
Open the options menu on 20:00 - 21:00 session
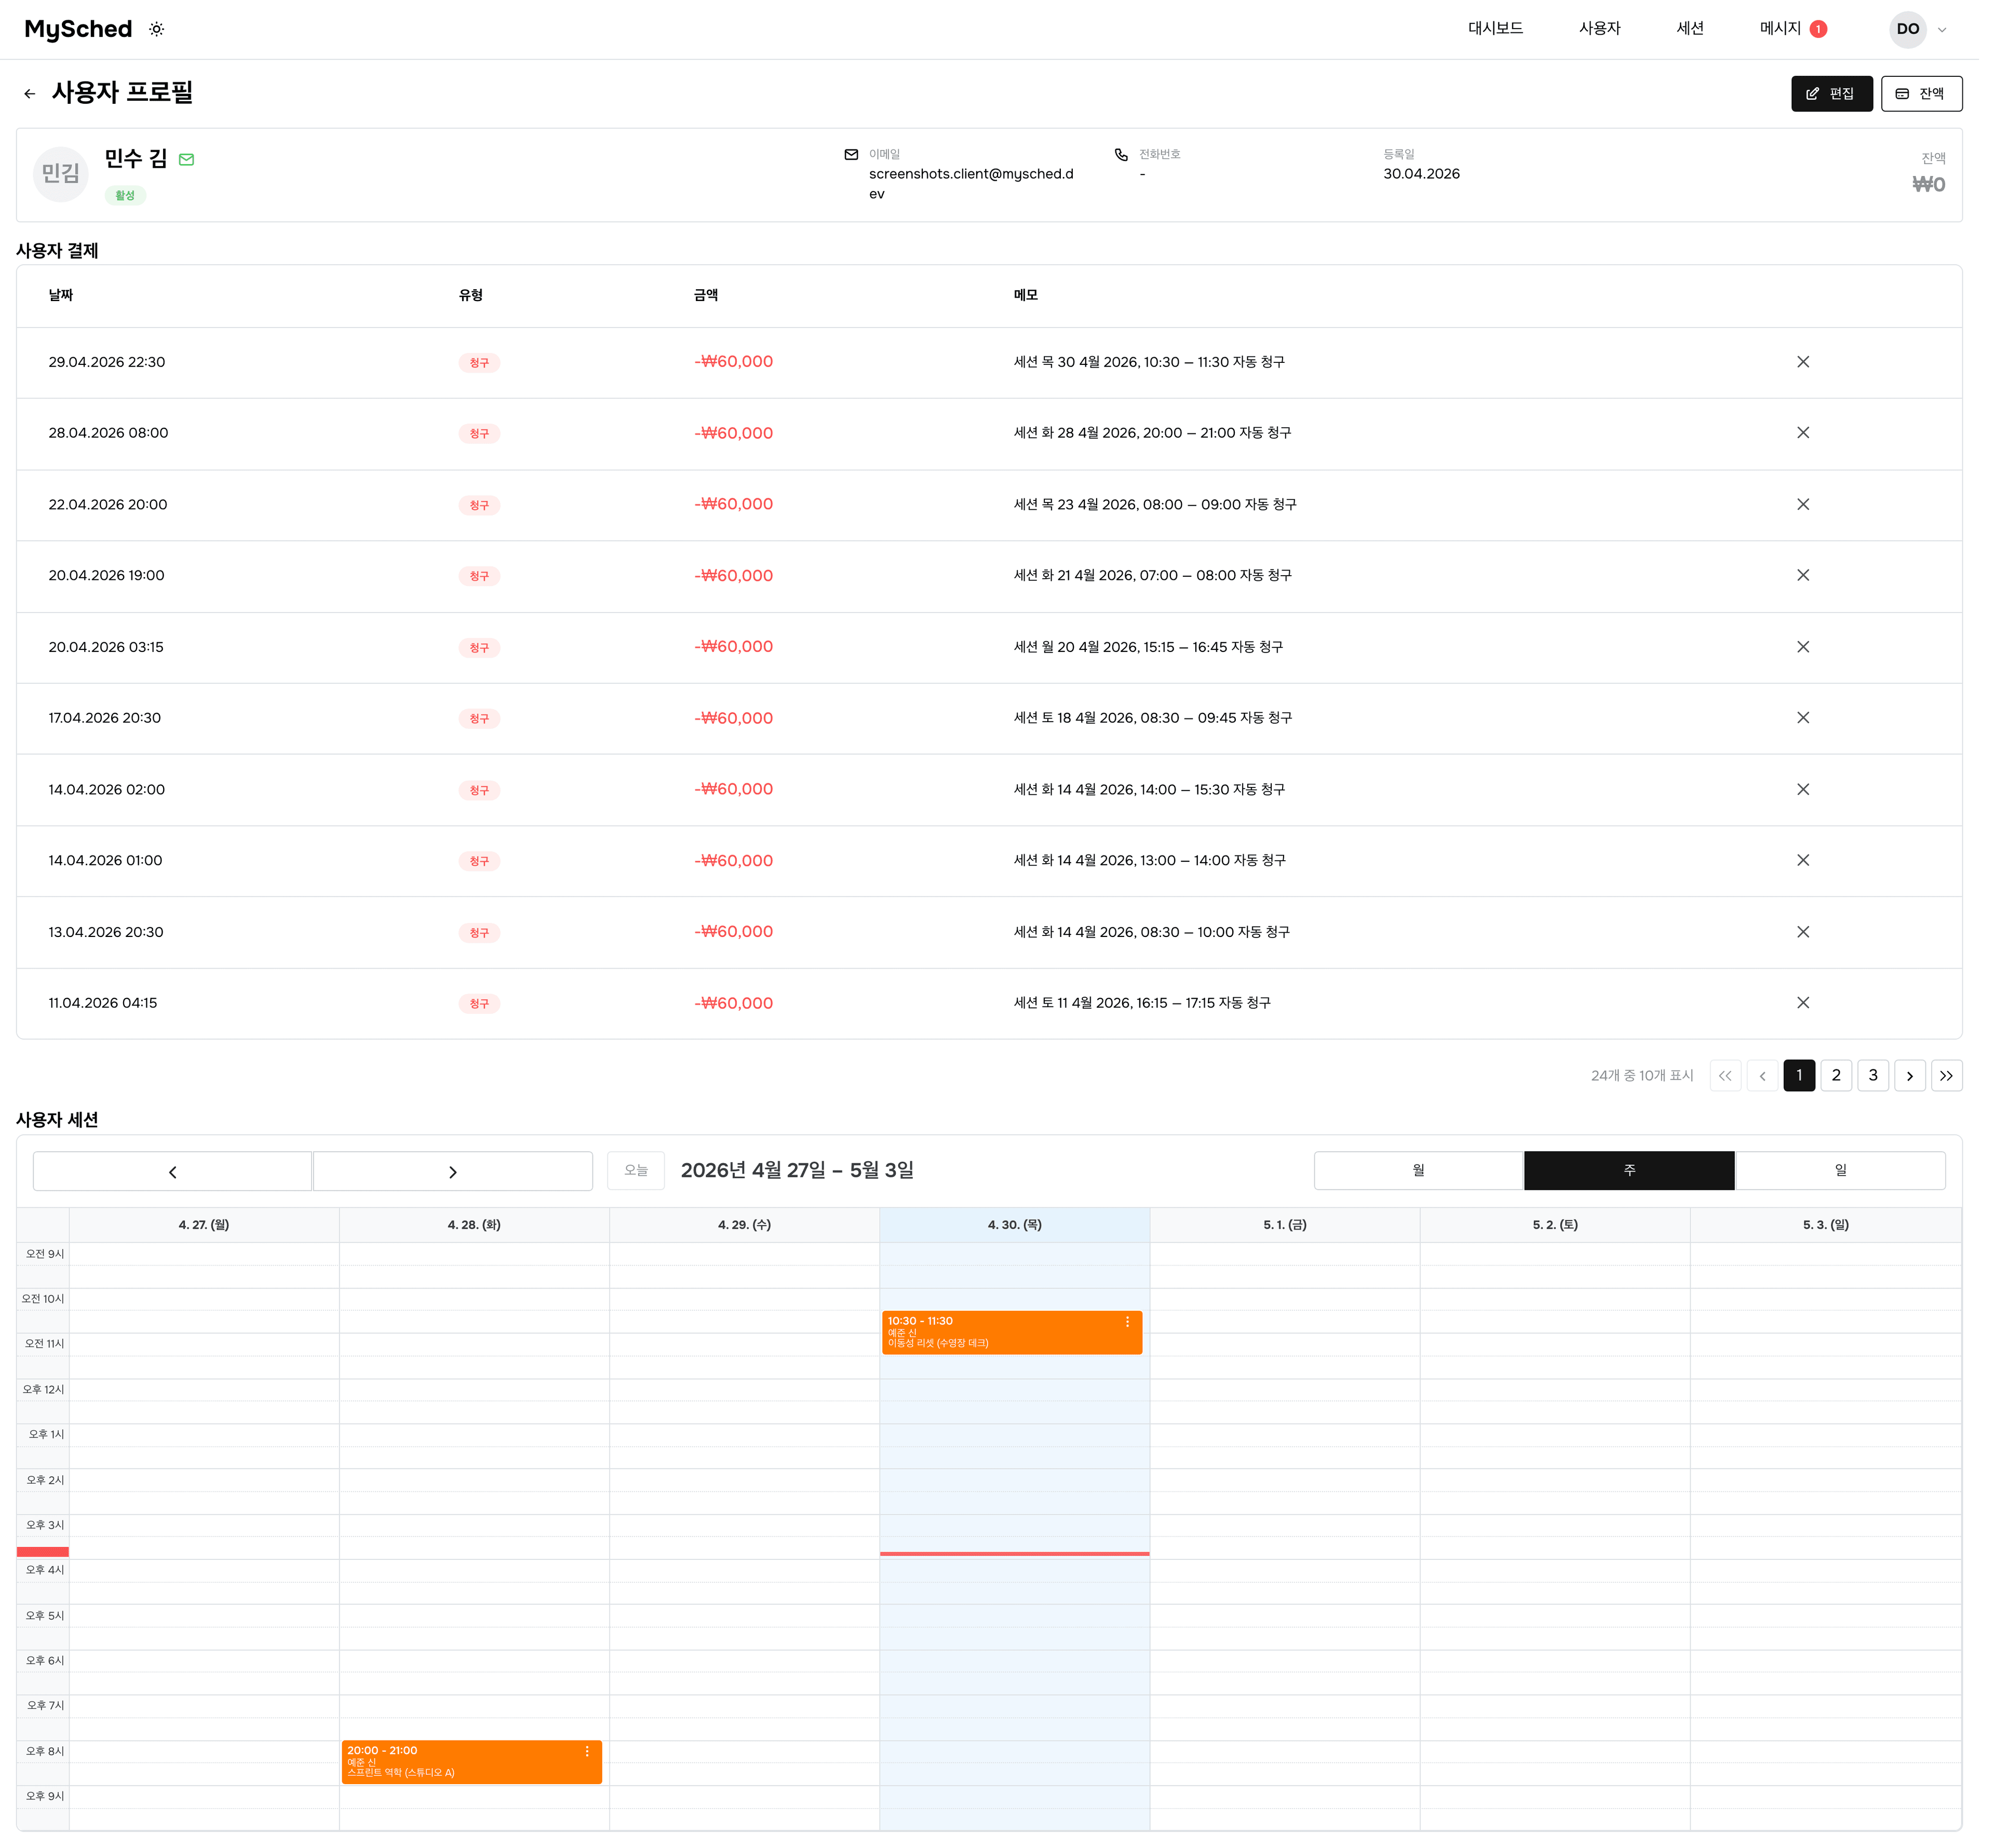click(x=586, y=1752)
